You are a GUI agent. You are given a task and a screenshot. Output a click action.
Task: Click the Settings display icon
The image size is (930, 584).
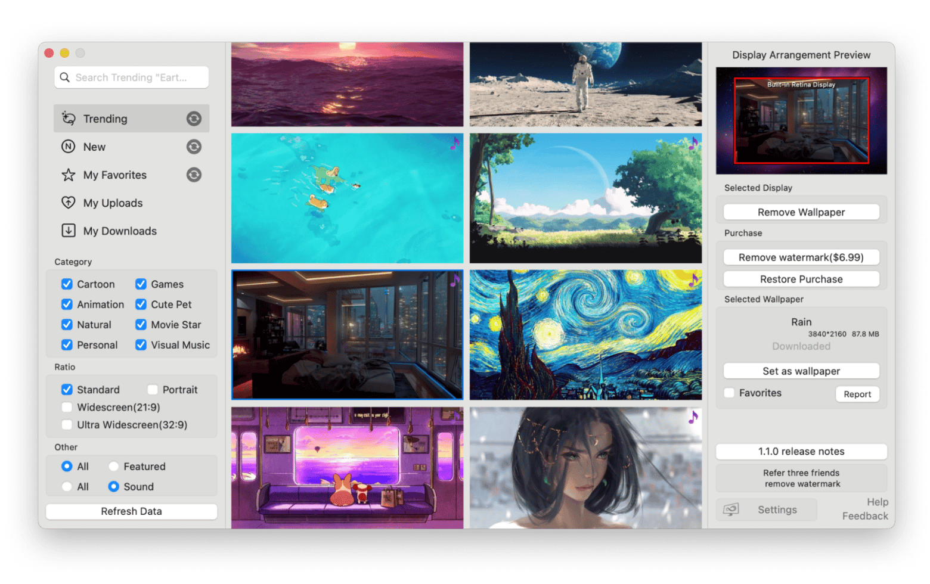[x=731, y=510]
